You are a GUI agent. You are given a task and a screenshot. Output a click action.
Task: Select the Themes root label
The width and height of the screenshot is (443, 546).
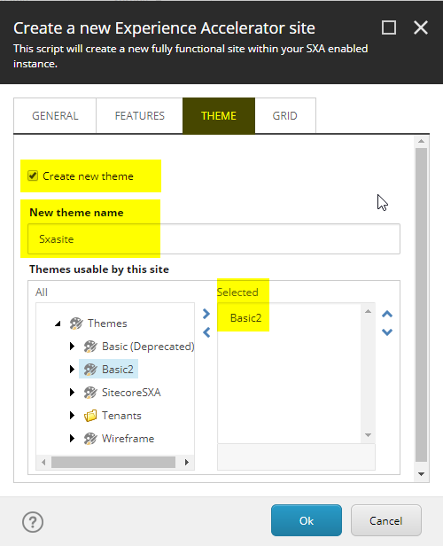tap(107, 324)
